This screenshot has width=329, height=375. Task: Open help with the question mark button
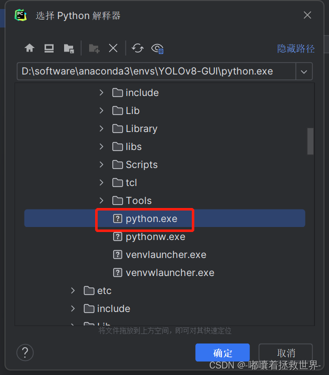point(25,352)
